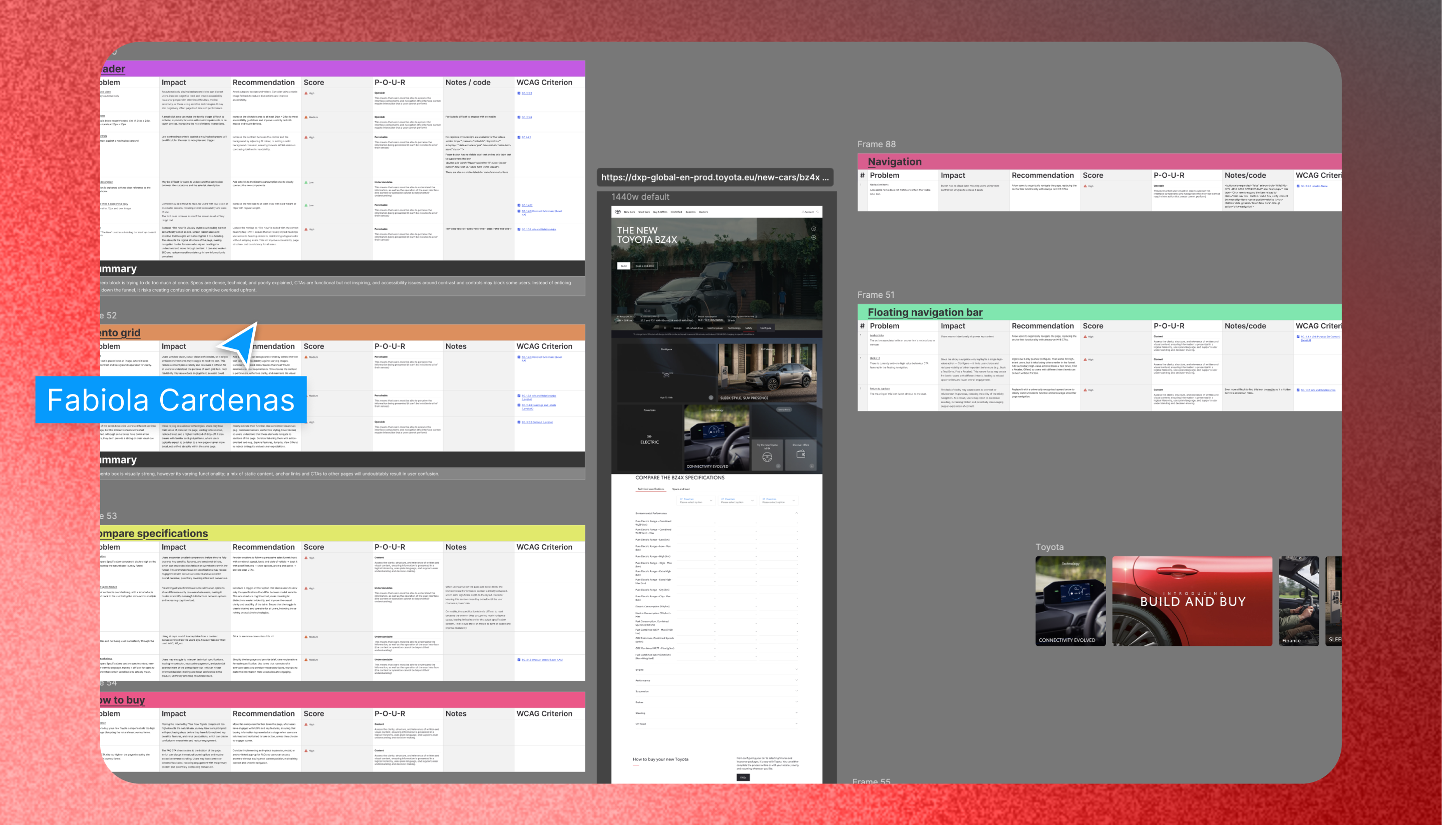The height and width of the screenshot is (825, 1442).
Task: Switch to the Technical specifications tab
Action: [x=651, y=489]
